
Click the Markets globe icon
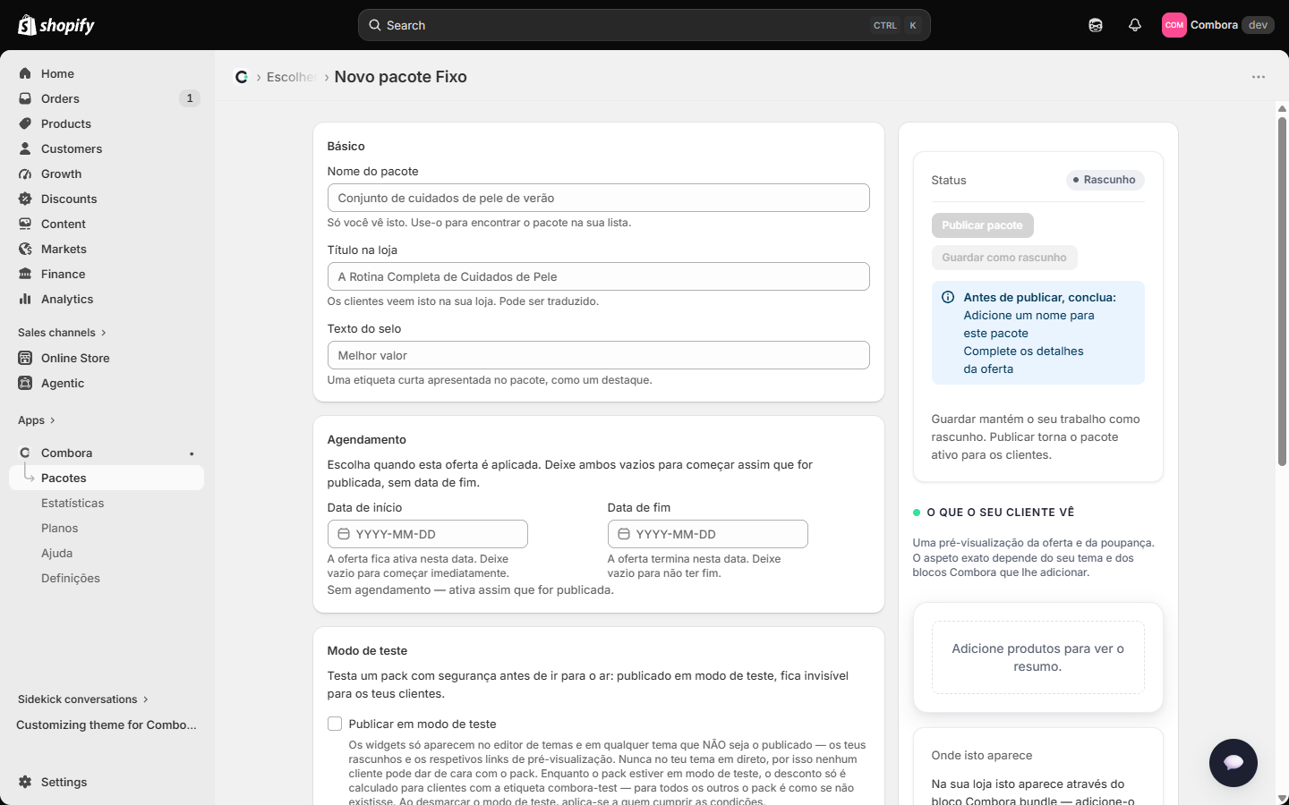[25, 249]
